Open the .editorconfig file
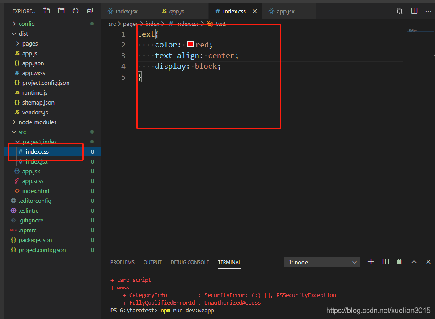435x319 pixels. [x=53, y=201]
